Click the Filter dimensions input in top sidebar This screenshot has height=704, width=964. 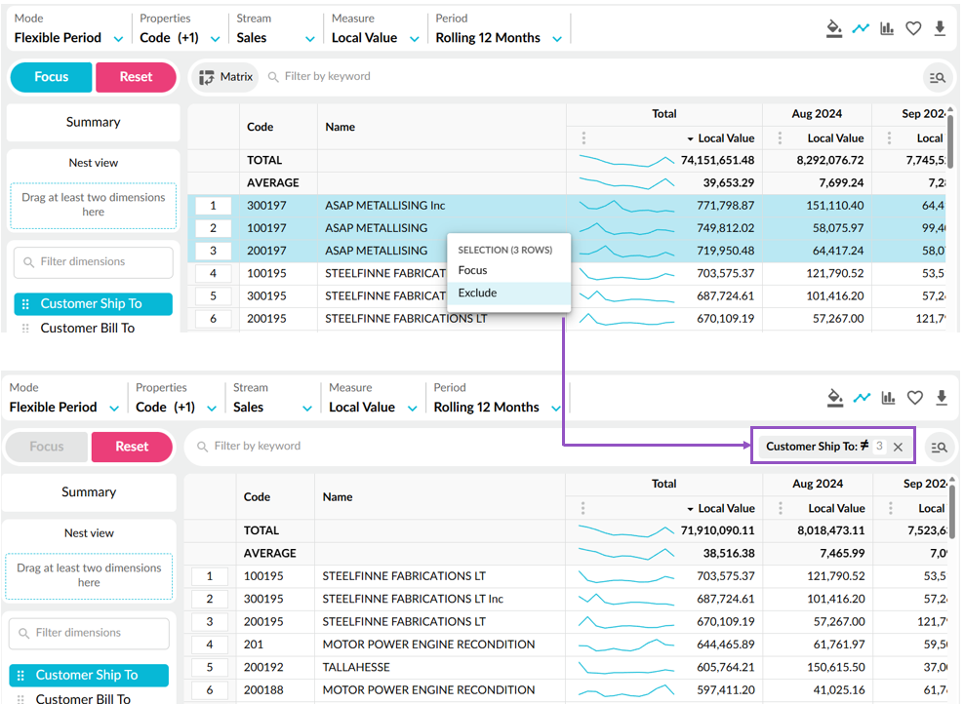[x=94, y=261]
